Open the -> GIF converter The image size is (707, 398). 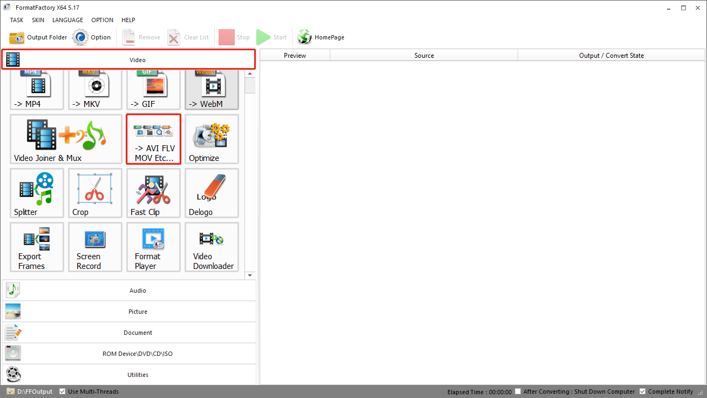point(153,90)
